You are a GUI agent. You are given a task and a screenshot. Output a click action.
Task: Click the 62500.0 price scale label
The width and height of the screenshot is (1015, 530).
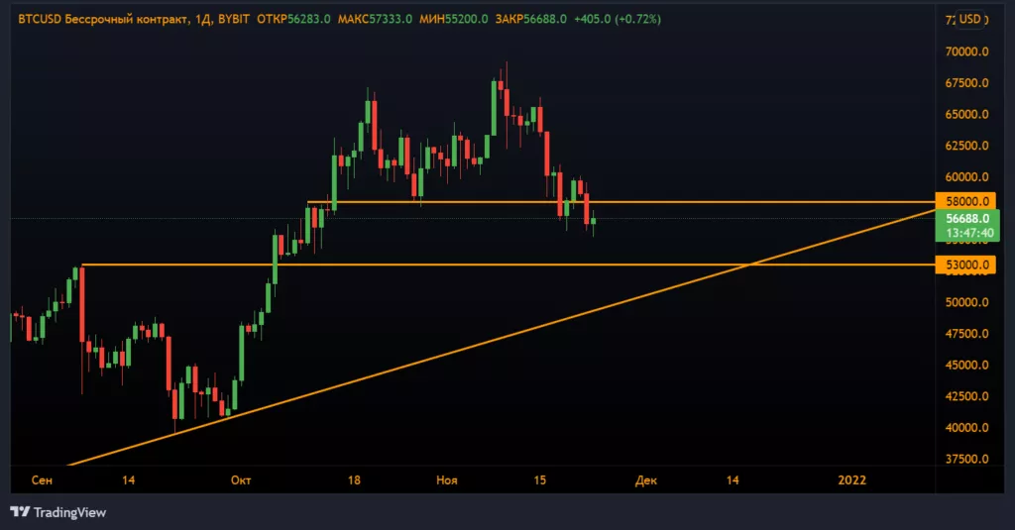pyautogui.click(x=966, y=146)
